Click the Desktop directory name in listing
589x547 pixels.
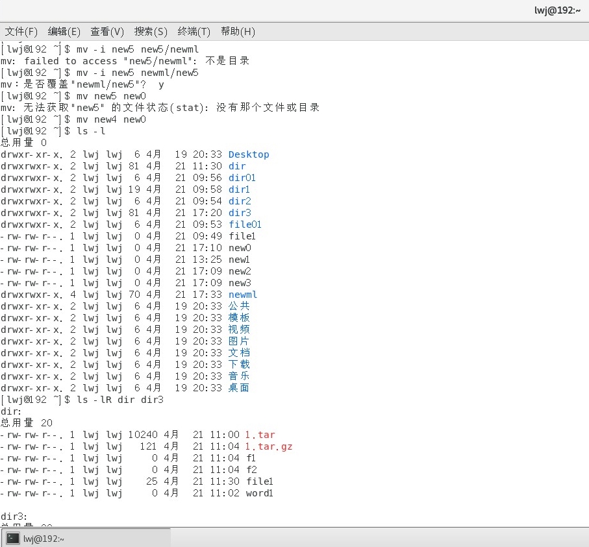pyautogui.click(x=249, y=154)
